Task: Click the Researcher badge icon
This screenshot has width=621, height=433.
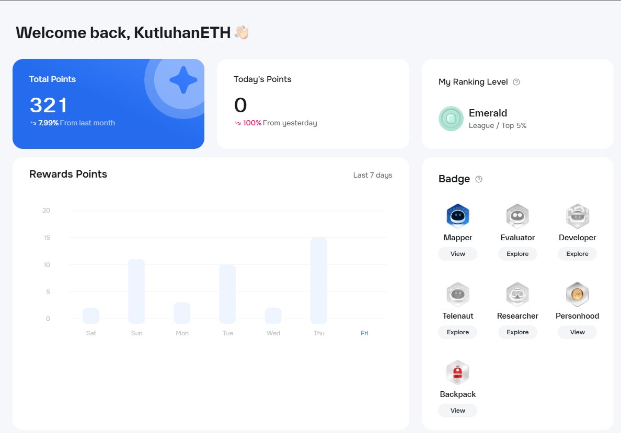Action: pos(517,295)
